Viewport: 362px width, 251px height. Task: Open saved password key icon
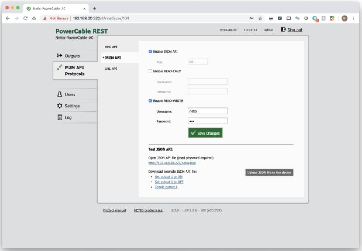click(251, 18)
